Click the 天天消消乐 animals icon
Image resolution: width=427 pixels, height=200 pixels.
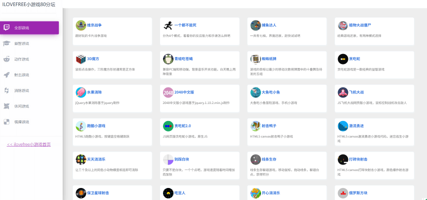click(x=81, y=159)
